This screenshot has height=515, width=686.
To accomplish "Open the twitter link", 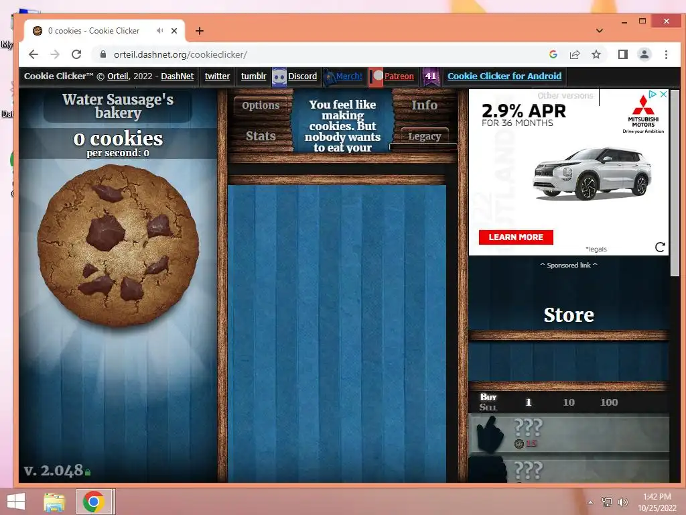I will 217,76.
